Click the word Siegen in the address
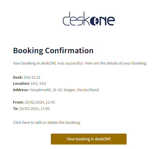The height and width of the screenshot is (149, 156). coord(70,90)
